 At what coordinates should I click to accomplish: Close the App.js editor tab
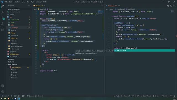[45, 6]
